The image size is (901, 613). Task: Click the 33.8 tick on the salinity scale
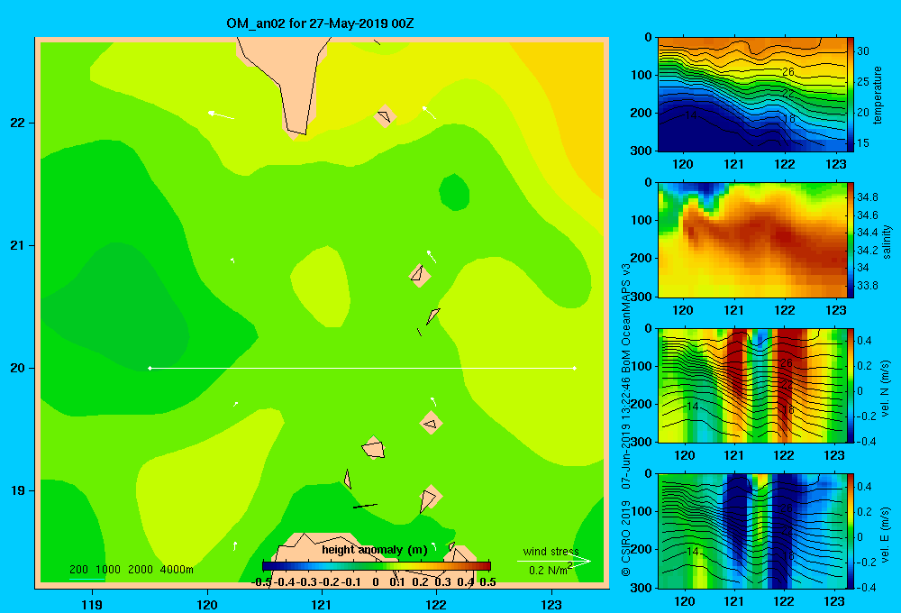pos(867,285)
